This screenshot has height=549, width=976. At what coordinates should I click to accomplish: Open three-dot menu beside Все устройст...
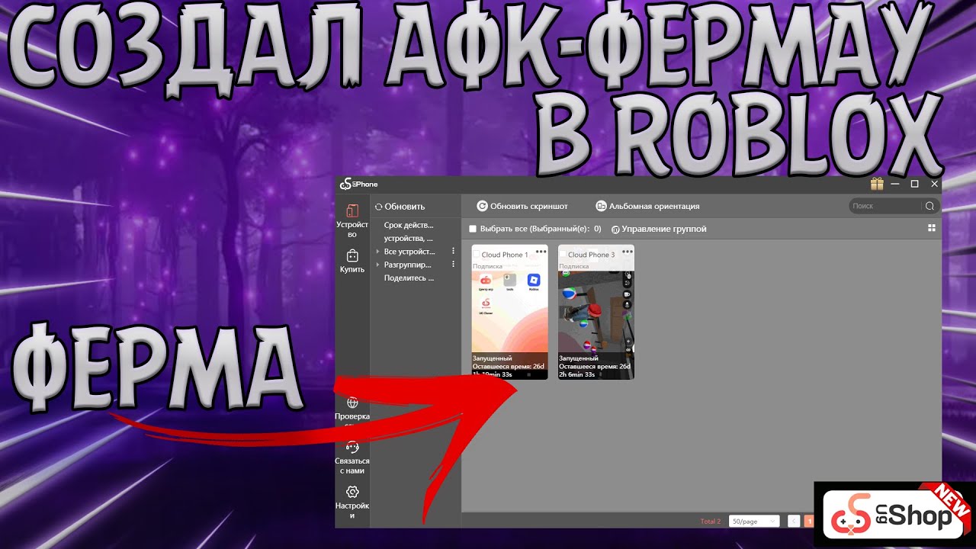453,251
